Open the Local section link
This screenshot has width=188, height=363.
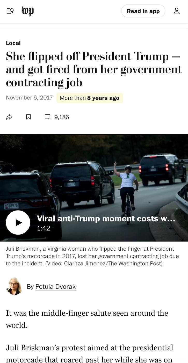tap(13, 43)
